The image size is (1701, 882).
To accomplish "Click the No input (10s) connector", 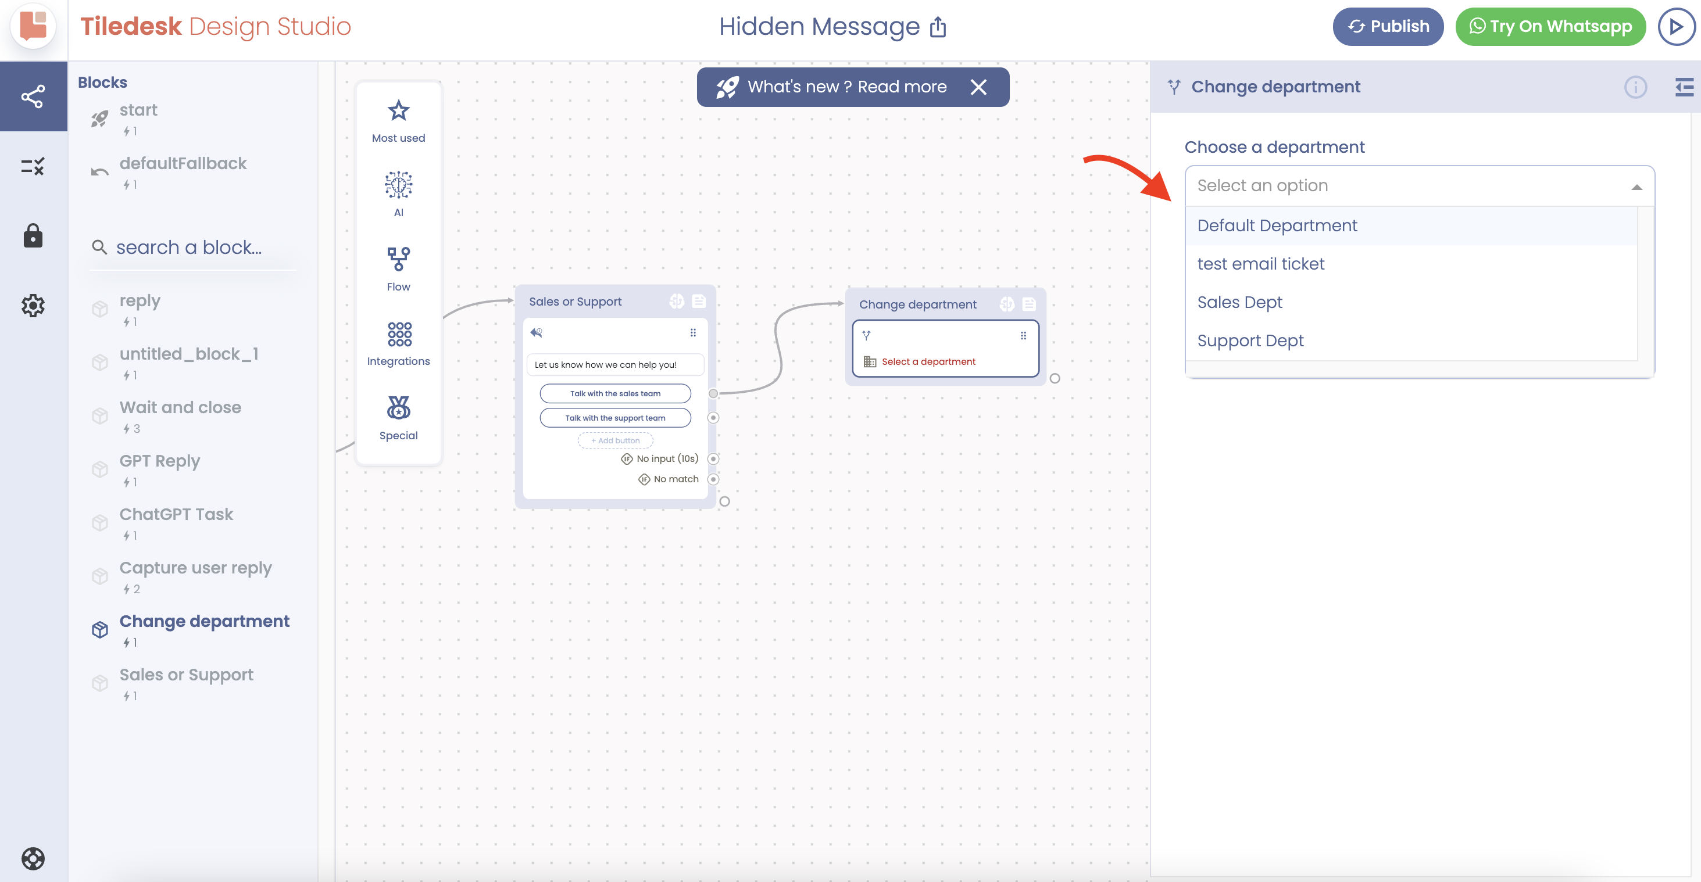I will [x=713, y=458].
